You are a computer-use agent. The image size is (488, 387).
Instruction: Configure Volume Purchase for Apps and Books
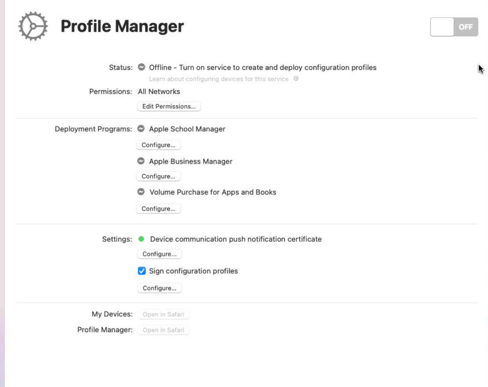pyautogui.click(x=158, y=209)
